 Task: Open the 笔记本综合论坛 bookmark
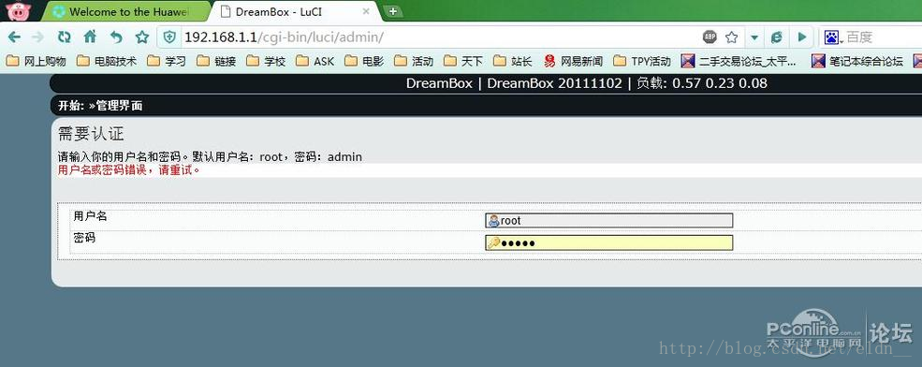click(x=856, y=61)
